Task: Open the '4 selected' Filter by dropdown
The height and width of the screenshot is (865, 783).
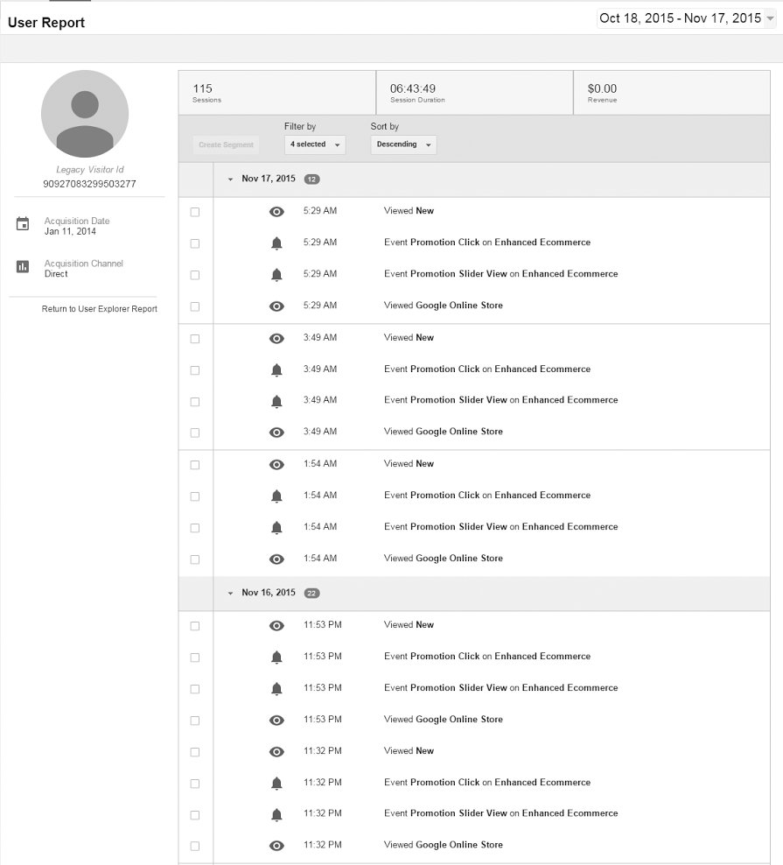Action: (314, 144)
